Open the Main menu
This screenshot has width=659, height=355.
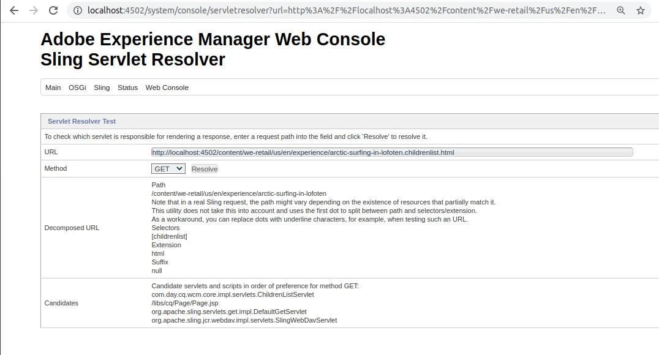(53, 88)
